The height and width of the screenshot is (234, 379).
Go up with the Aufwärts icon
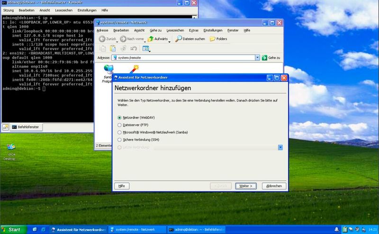151,39
